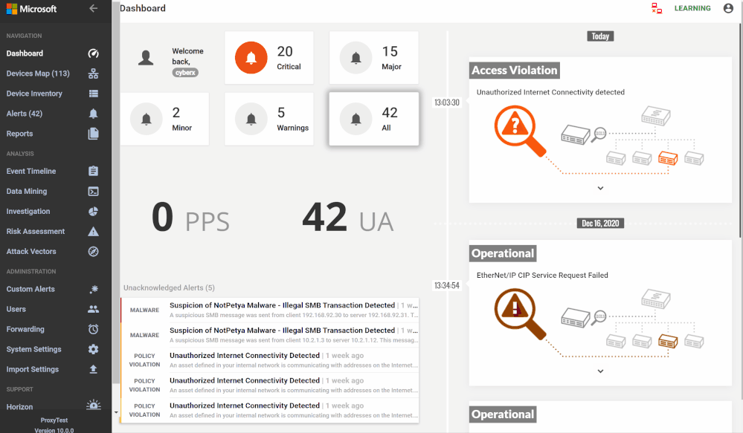Image resolution: width=743 pixels, height=433 pixels.
Task: Go to Device Inventory
Action: click(x=34, y=94)
